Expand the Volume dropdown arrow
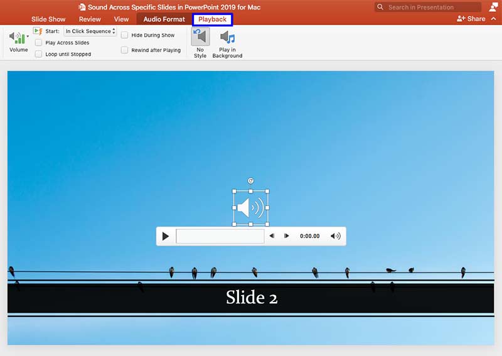 pyautogui.click(x=28, y=36)
